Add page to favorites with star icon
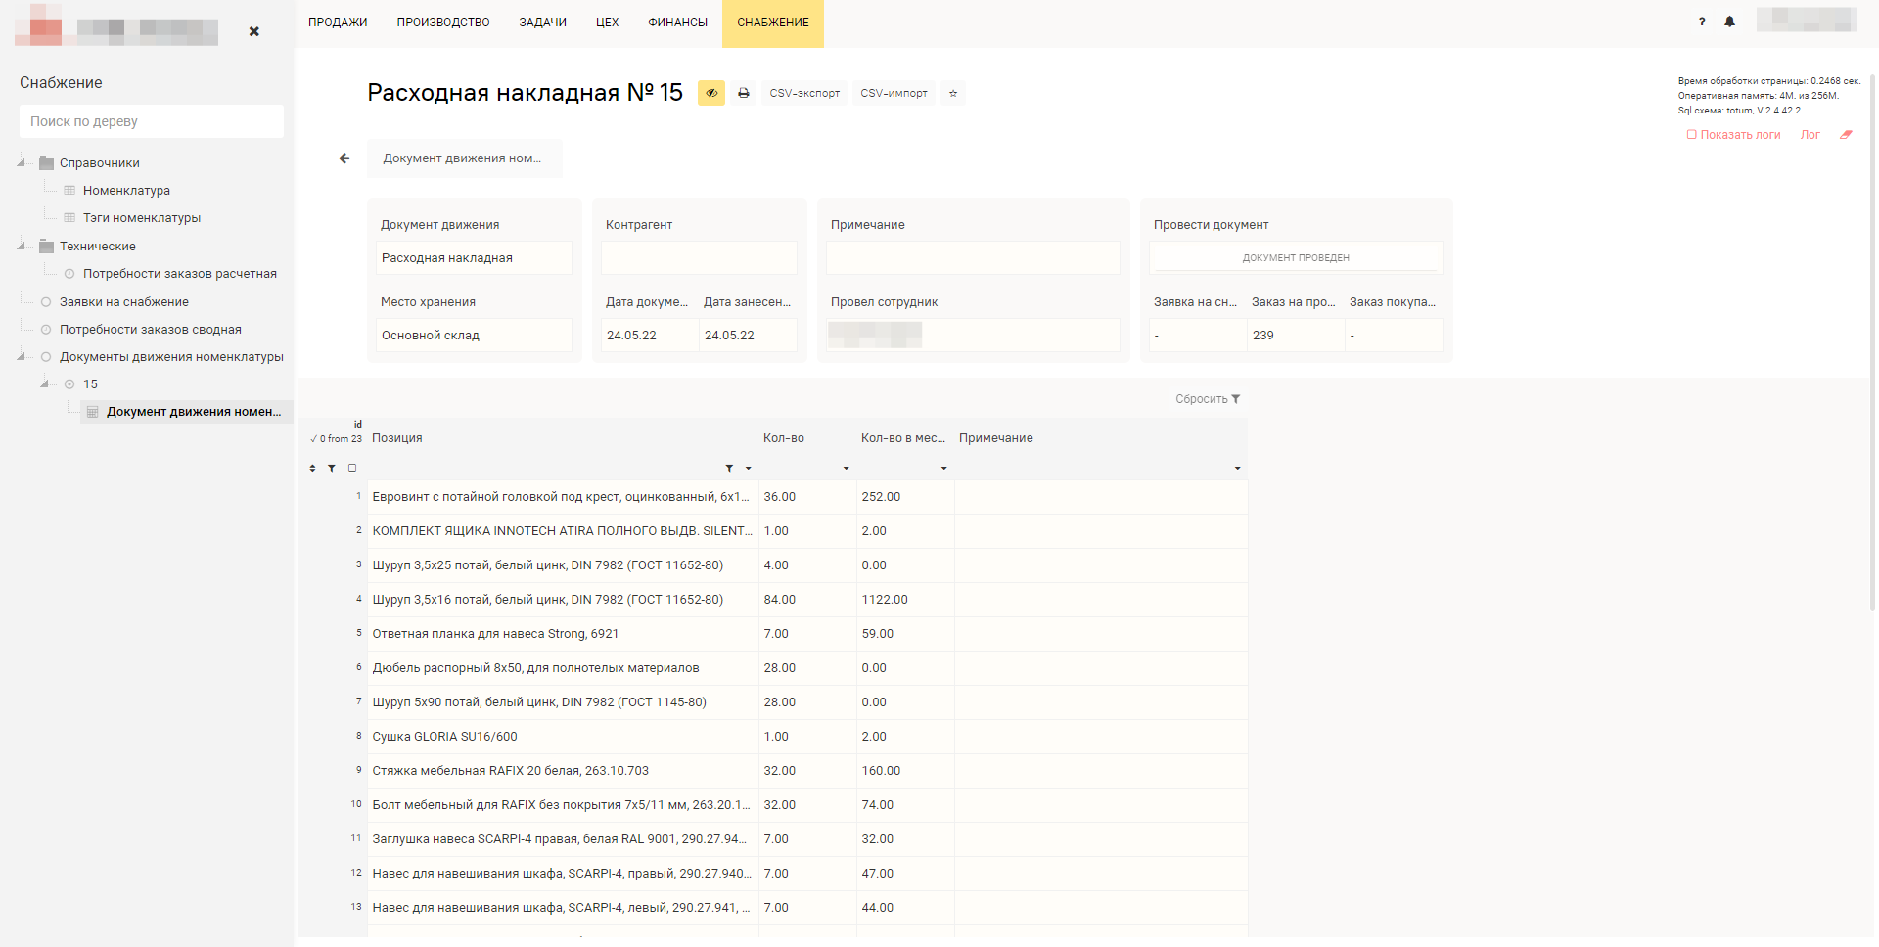 pos(953,93)
